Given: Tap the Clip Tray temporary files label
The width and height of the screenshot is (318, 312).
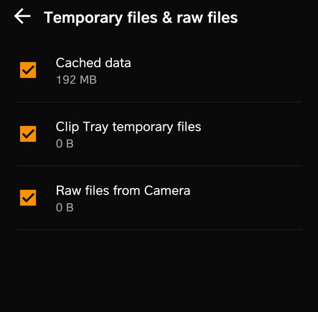Looking at the screenshot, I should pyautogui.click(x=128, y=127).
